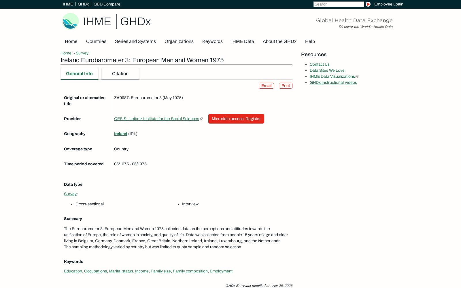Open Income keyword link
The width and height of the screenshot is (461, 288).
coord(142,271)
